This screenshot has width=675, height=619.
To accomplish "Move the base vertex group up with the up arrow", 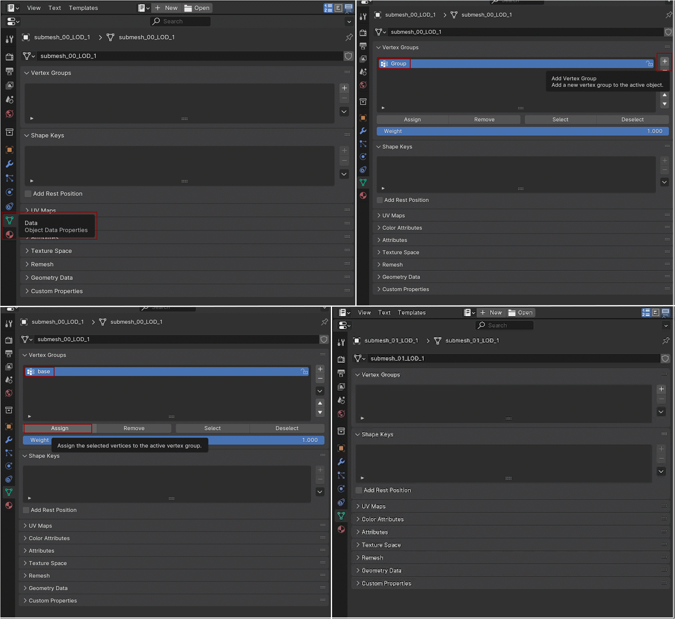I will pyautogui.click(x=320, y=403).
